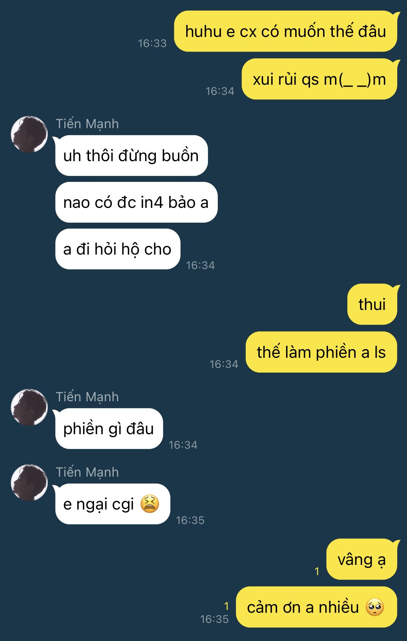Tap the read count beside 'vâng ạ'
Viewport: 407px width, 641px height.
pyautogui.click(x=317, y=571)
